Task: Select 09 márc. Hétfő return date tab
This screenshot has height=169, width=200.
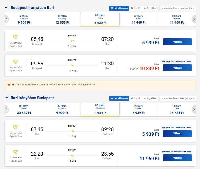Action: pyautogui.click(x=139, y=109)
